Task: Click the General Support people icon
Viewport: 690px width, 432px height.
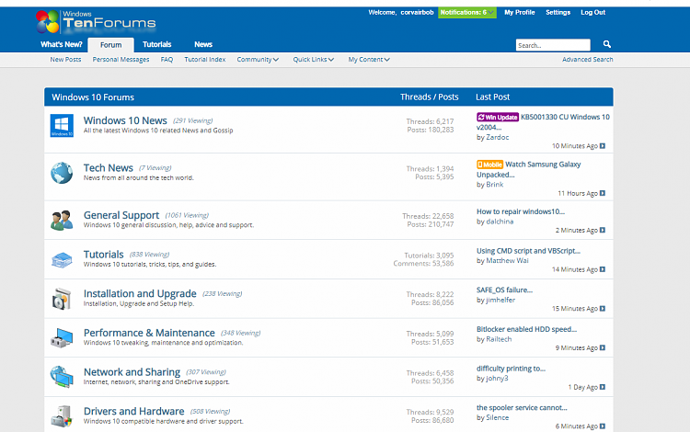Action: 62,221
